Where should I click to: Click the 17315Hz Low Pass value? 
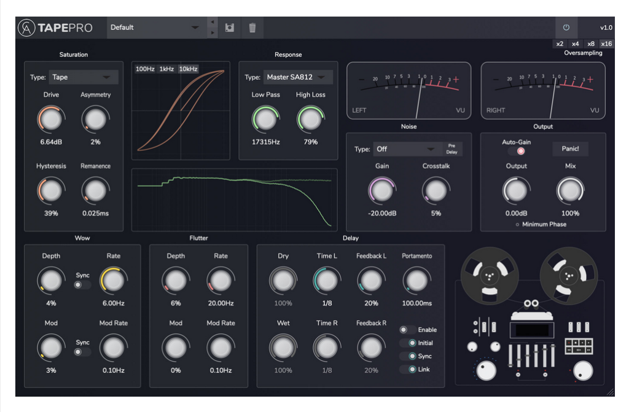coord(265,142)
